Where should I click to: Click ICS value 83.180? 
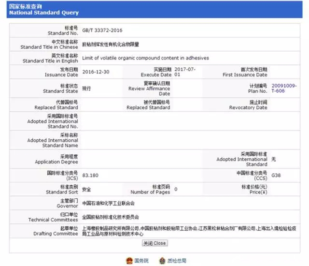(x=90, y=175)
